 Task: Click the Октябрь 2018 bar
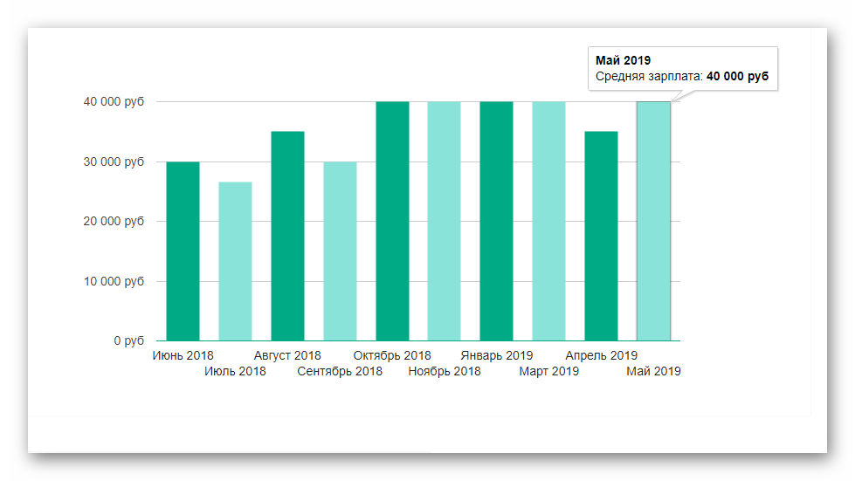[x=392, y=221]
